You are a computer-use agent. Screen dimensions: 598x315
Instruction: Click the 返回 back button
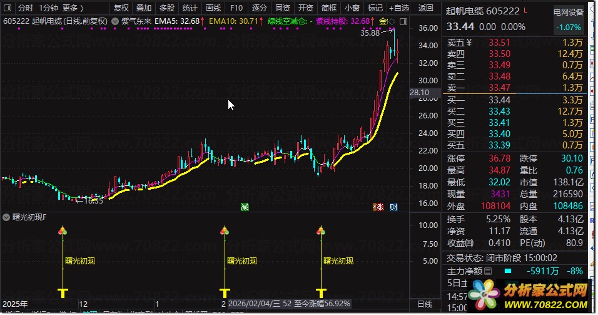(425, 8)
